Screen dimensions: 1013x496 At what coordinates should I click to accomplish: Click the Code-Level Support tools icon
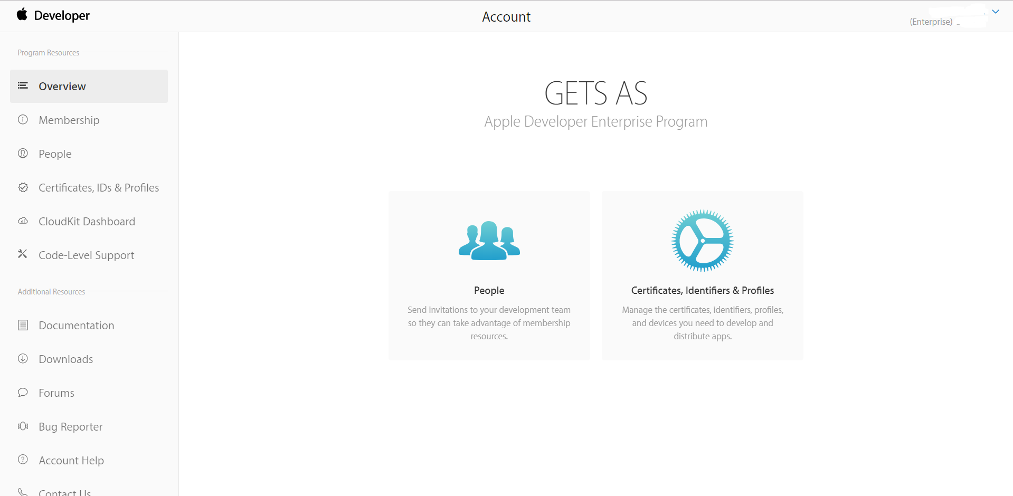point(23,254)
